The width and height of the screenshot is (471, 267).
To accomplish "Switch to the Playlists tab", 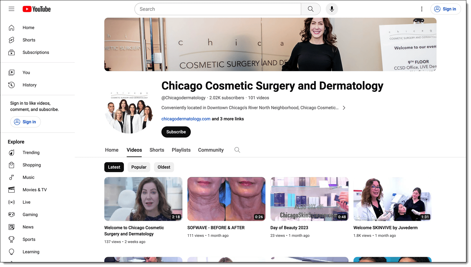I will click(181, 150).
